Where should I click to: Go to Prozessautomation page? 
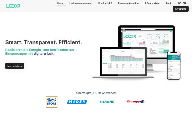click(128, 3)
